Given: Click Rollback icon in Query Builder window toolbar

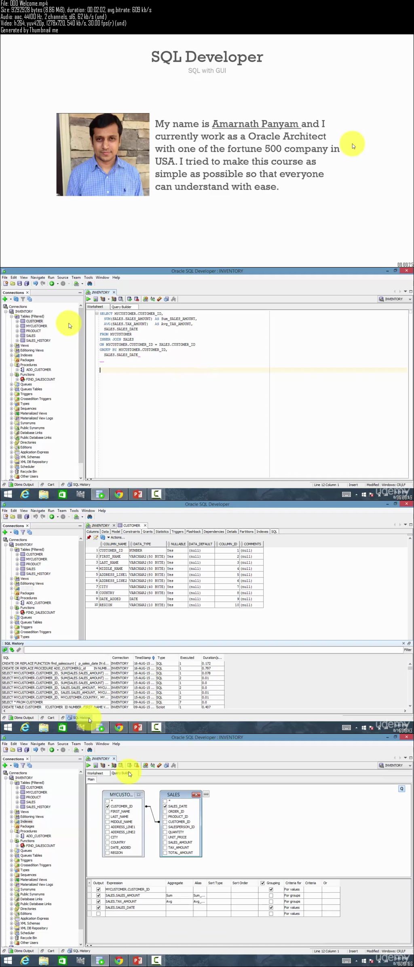Looking at the screenshot, I should 137,765.
